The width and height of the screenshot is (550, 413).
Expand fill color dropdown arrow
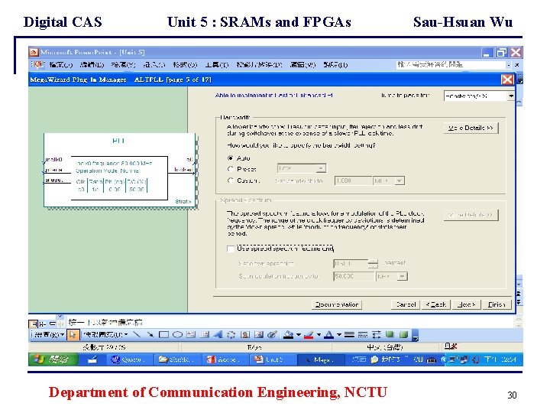[x=299, y=335]
